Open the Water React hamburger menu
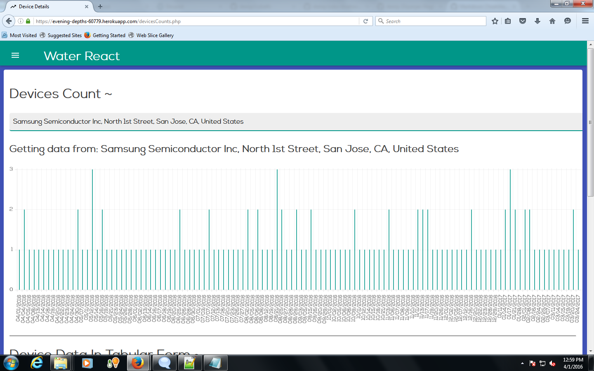This screenshot has width=594, height=371. pyautogui.click(x=15, y=55)
